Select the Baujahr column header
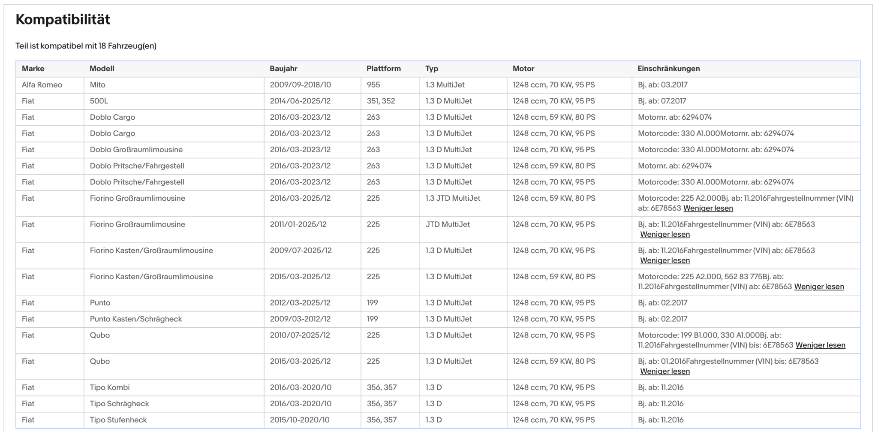 [x=283, y=69]
